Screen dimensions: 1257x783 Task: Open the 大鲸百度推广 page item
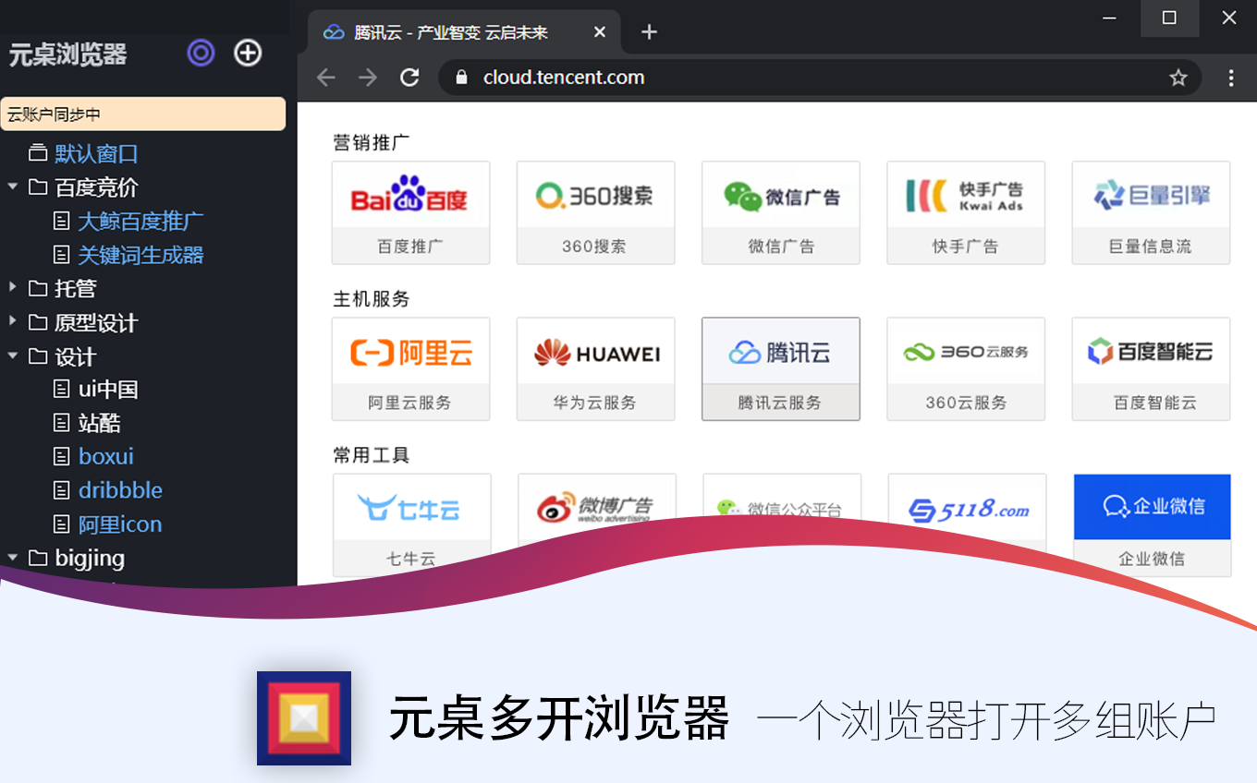(x=140, y=221)
